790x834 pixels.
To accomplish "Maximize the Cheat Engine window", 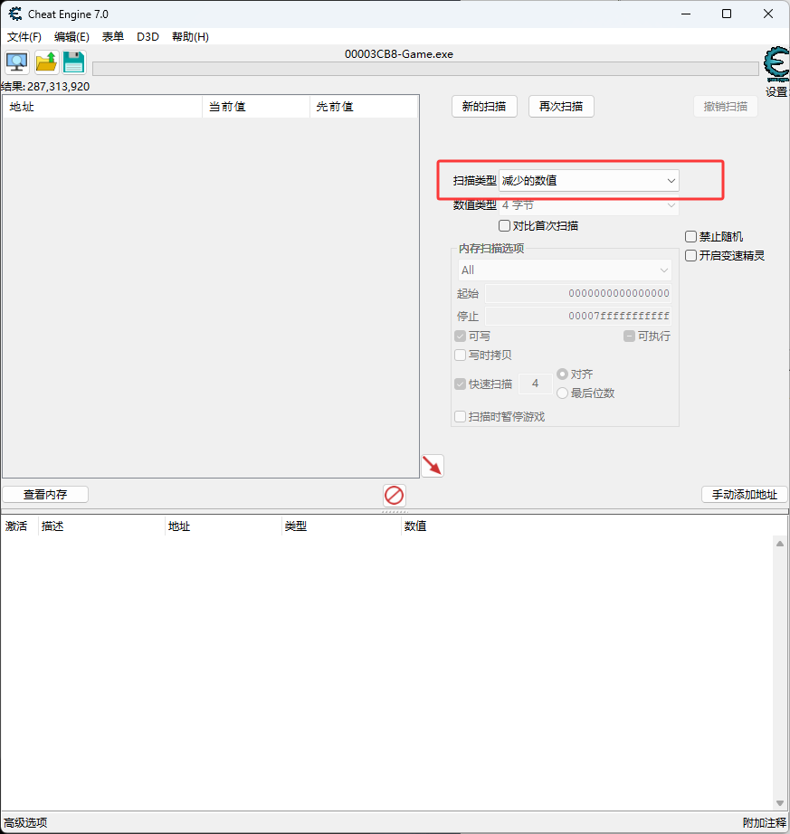I will (x=727, y=14).
